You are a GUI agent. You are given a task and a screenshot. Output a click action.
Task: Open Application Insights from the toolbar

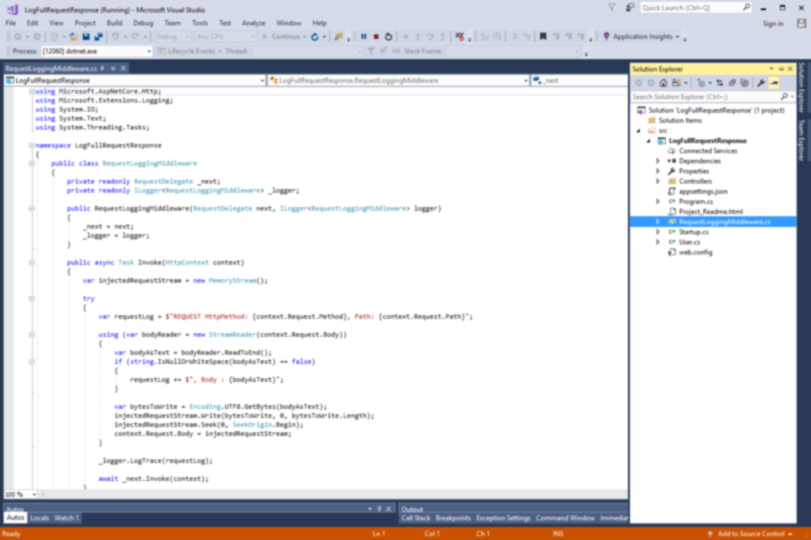point(642,37)
